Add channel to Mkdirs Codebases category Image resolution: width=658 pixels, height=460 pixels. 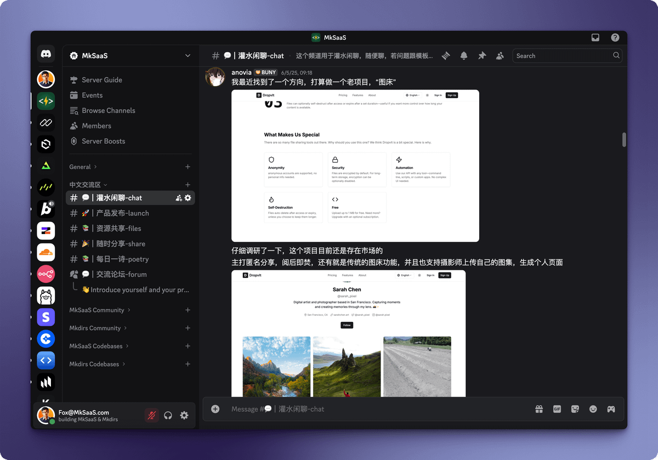(188, 364)
